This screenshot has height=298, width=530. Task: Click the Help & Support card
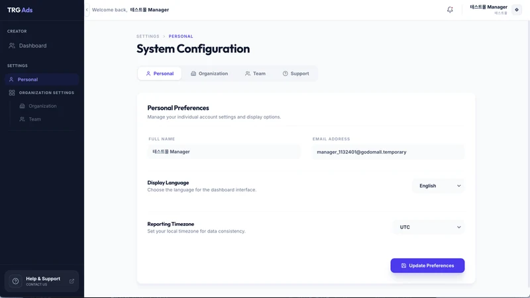[42, 281]
